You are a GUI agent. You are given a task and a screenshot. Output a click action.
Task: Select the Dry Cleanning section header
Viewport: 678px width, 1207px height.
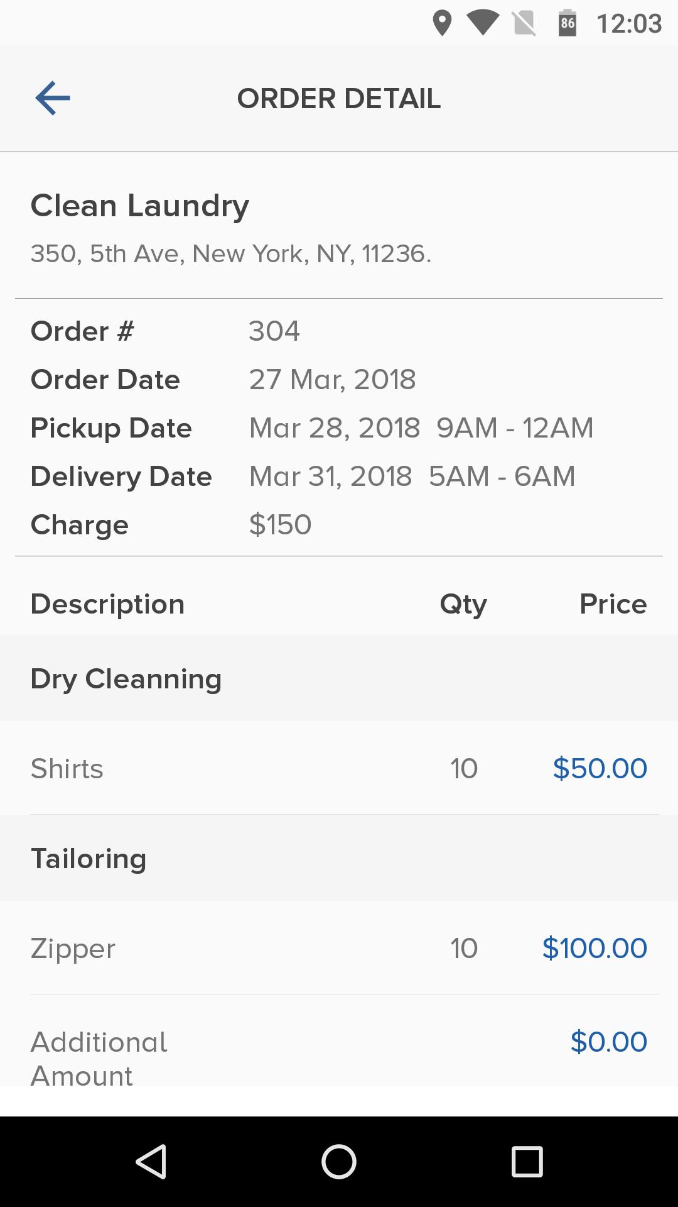(x=339, y=678)
